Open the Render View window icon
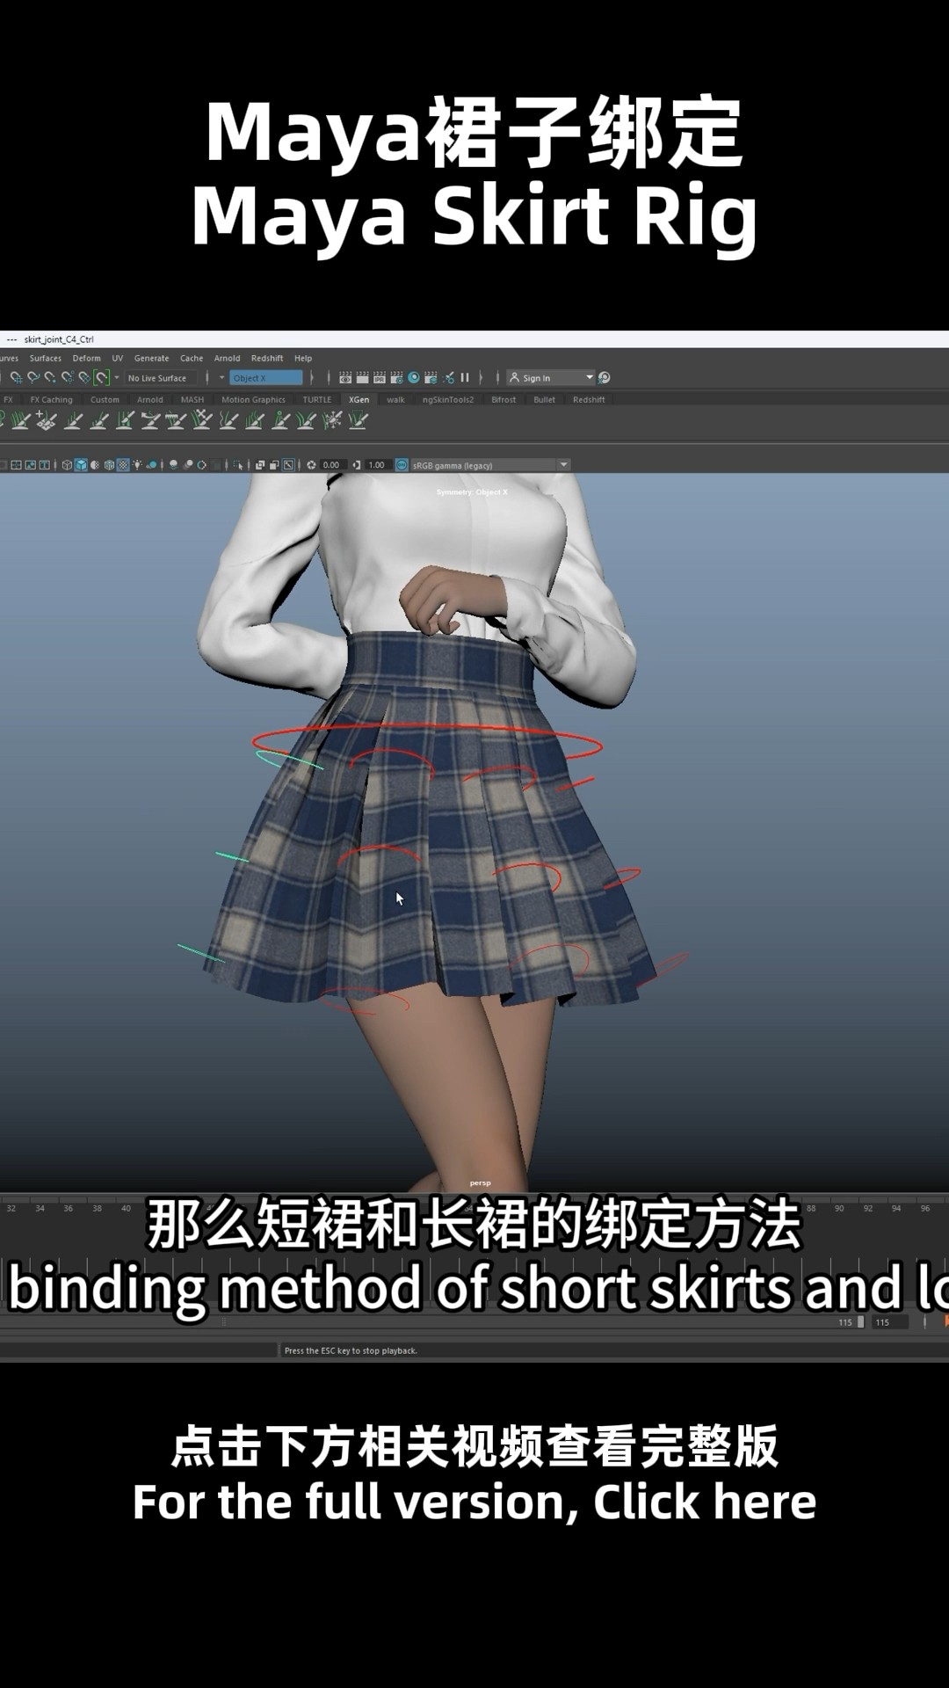The width and height of the screenshot is (949, 1688). point(345,377)
